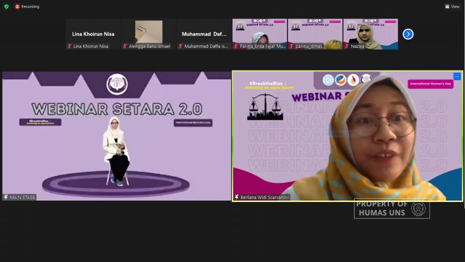Screen dimensions: 465x262
Task: Click muted mic icon beside Alengga Banu ismael
Action: point(125,46)
